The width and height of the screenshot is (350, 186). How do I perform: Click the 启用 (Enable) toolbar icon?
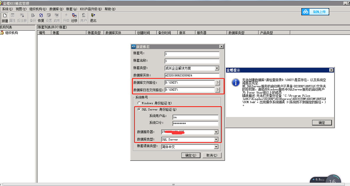tap(57, 18)
